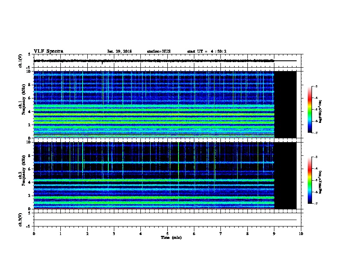The image size is (339, 262).
Task: Click the ch.1 frequency tick label "4"
Action: coord(30,112)
